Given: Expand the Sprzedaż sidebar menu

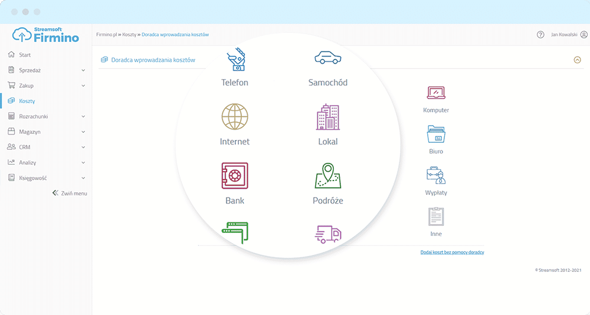Looking at the screenshot, I should point(83,70).
